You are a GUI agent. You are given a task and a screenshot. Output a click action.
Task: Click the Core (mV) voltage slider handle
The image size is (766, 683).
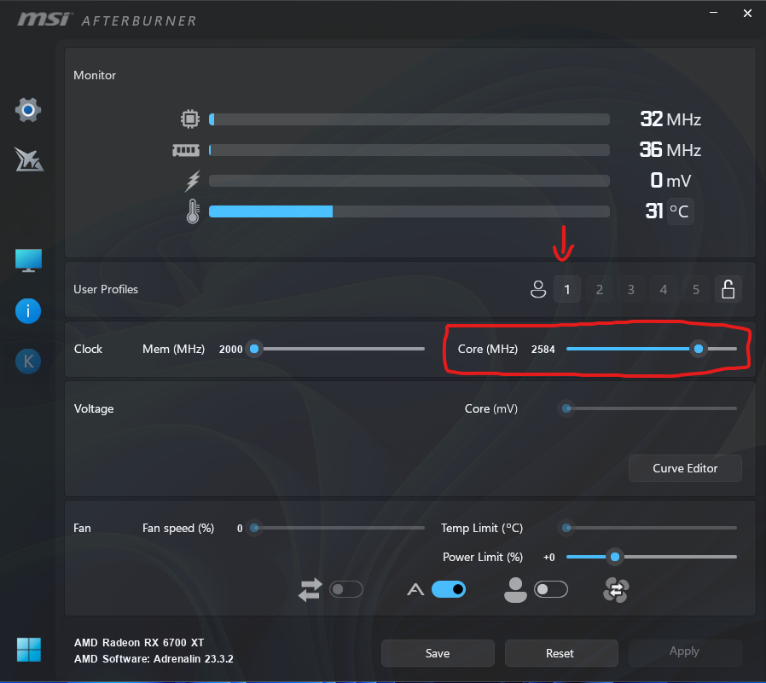click(x=566, y=408)
